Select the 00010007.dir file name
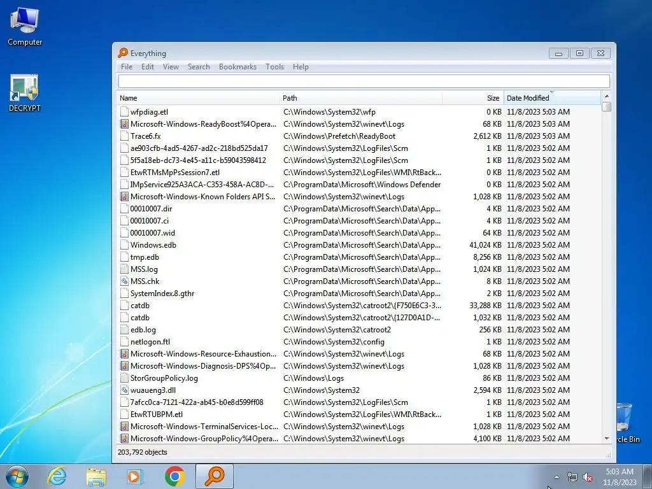Screen dimensions: 652x489 (151, 209)
